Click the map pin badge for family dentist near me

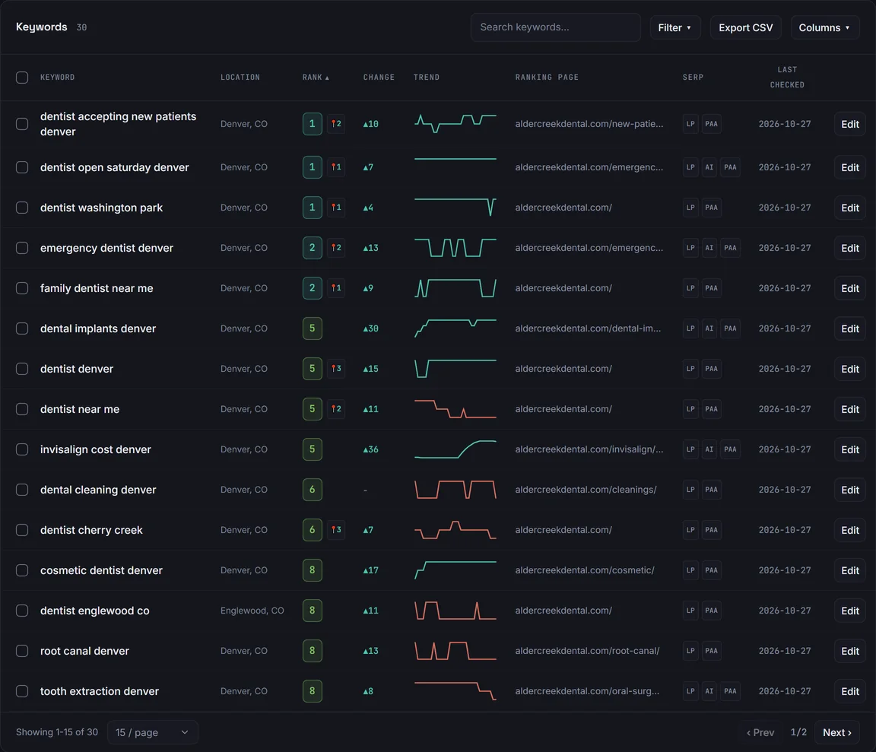click(336, 287)
